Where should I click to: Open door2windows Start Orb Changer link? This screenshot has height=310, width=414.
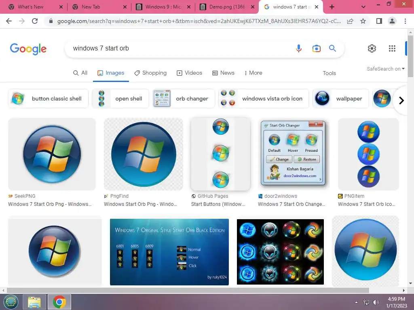click(291, 204)
